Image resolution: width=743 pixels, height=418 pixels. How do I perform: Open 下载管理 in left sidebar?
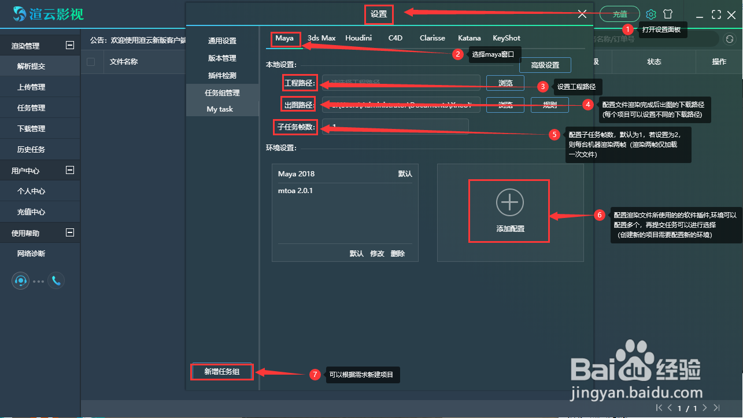(x=40, y=129)
